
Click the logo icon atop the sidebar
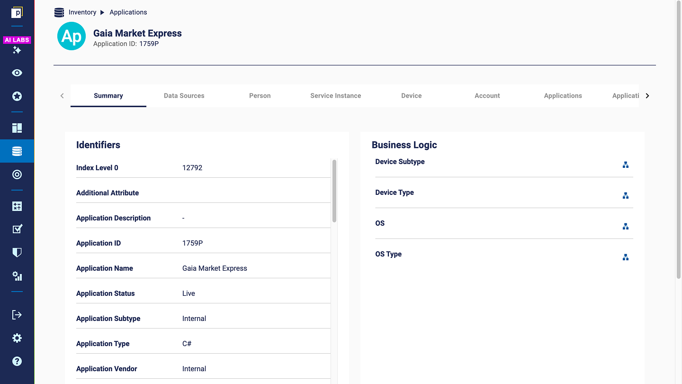17,12
